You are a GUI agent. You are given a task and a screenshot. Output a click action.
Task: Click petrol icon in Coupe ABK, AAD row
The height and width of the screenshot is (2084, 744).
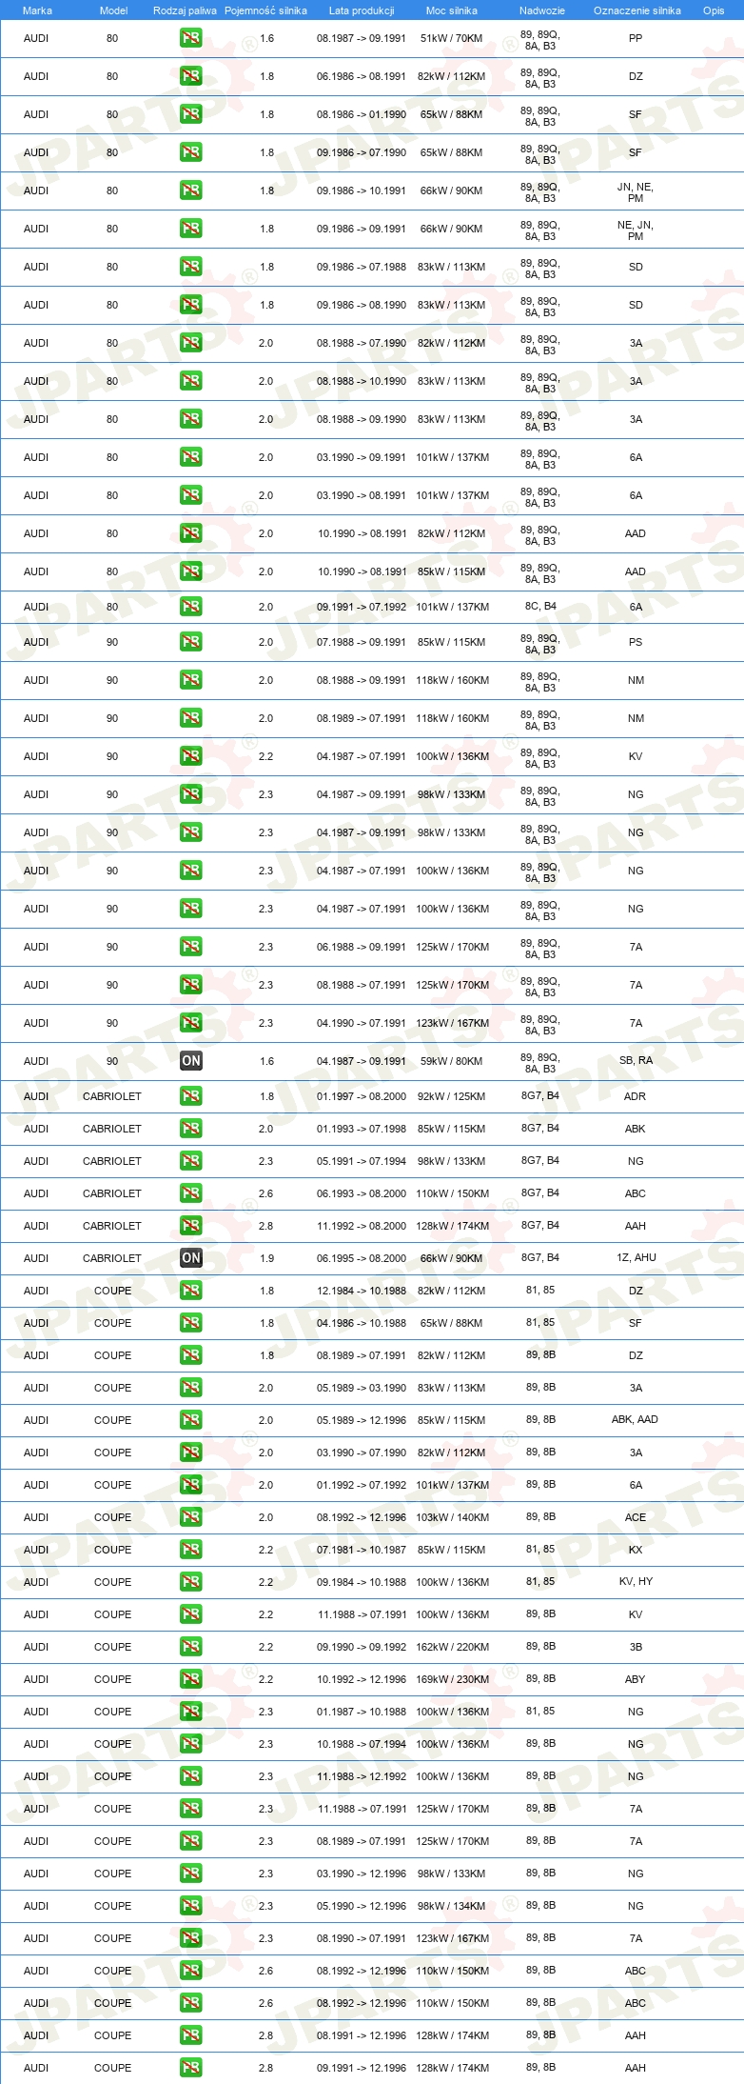pos(191,1420)
